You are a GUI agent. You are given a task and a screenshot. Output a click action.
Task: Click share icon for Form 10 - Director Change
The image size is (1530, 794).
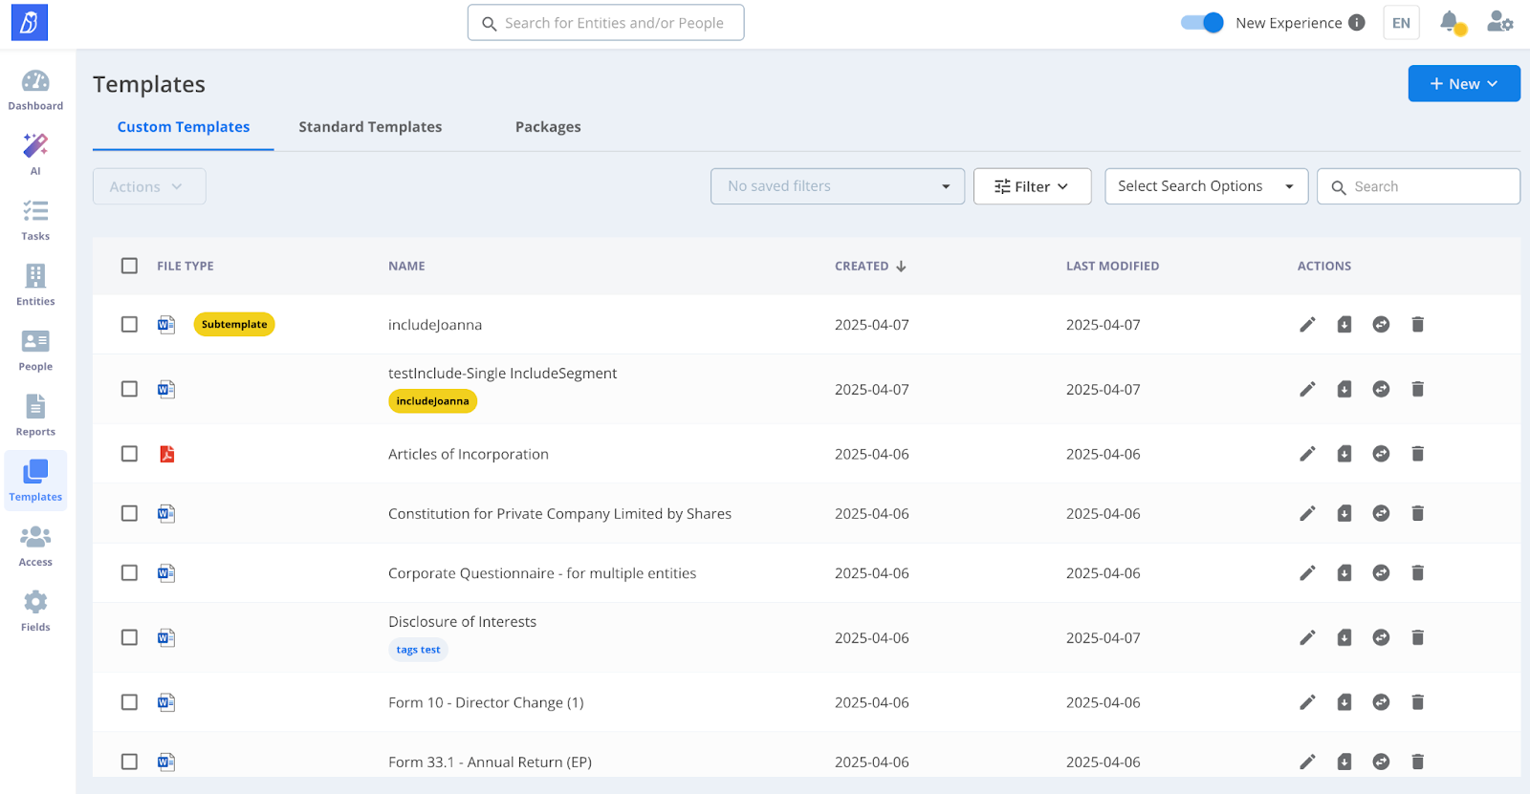click(1381, 702)
